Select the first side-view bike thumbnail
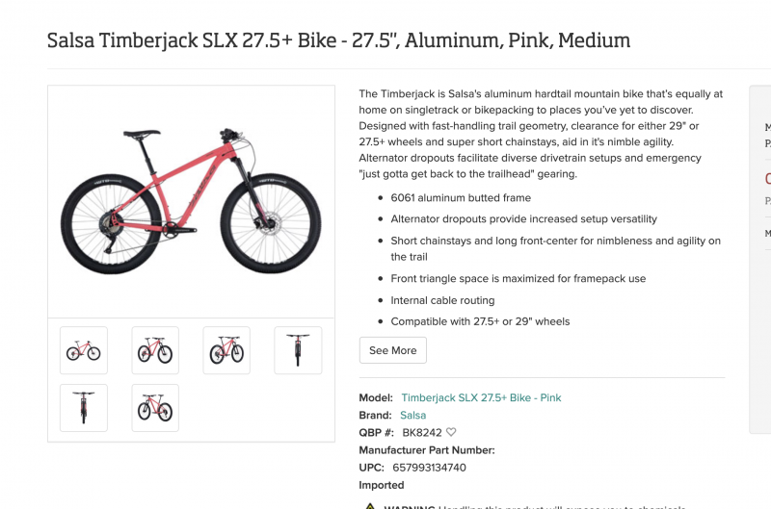This screenshot has width=771, height=509. (84, 350)
